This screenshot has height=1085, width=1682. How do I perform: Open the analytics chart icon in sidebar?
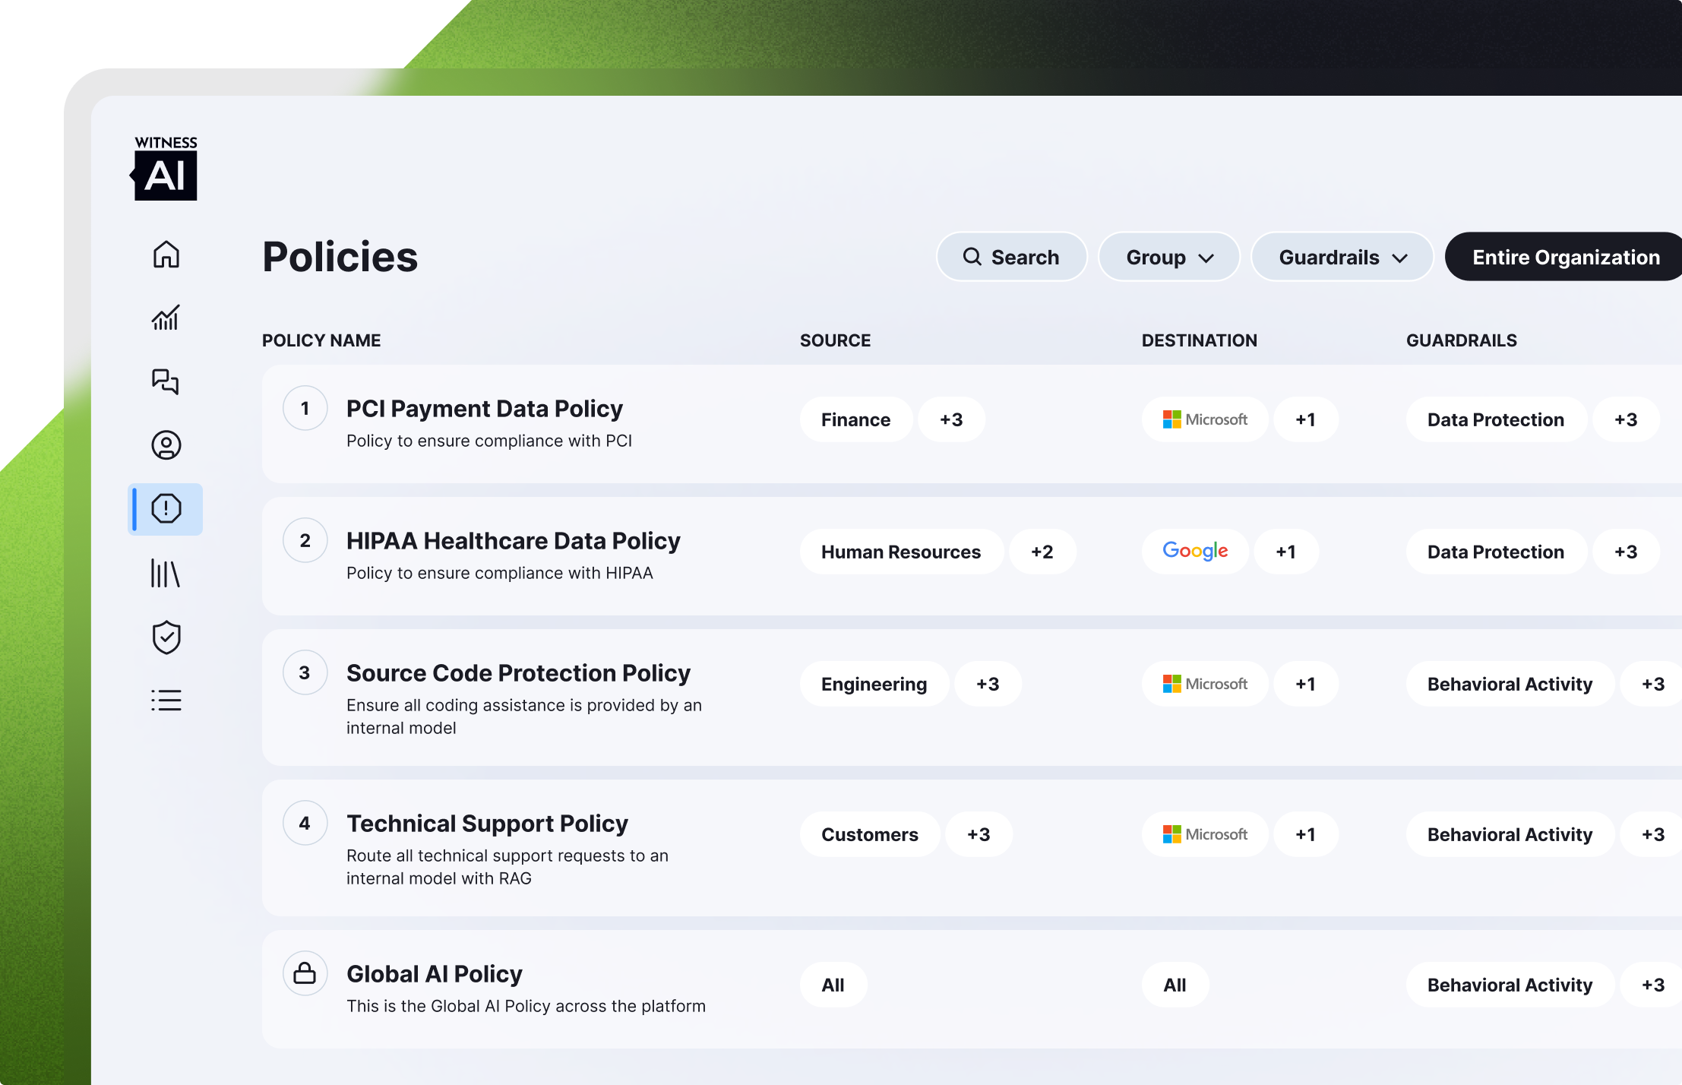[166, 318]
